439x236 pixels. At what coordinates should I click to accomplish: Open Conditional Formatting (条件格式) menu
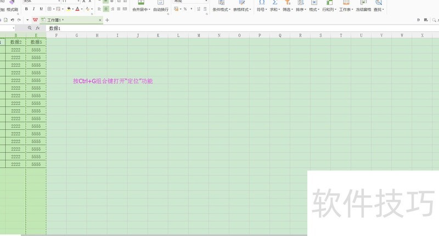click(221, 6)
